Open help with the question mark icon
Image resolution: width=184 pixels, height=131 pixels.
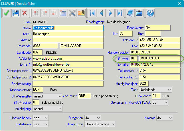click(x=150, y=13)
